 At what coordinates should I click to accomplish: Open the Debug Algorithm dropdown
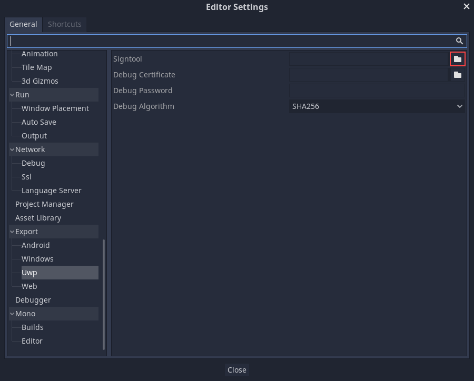pos(377,106)
